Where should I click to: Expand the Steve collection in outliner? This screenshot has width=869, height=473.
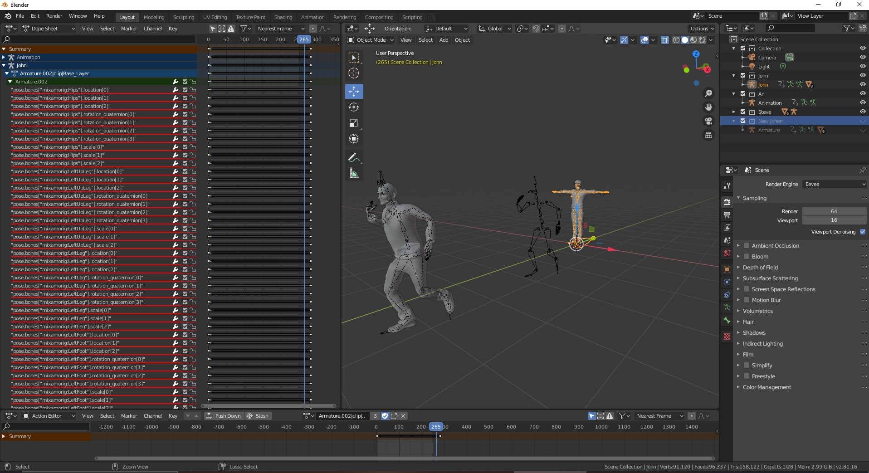[x=734, y=112]
